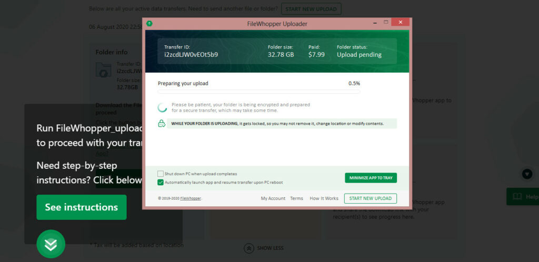Click the Preparing your upload label
This screenshot has width=539, height=262.
pyautogui.click(x=183, y=84)
